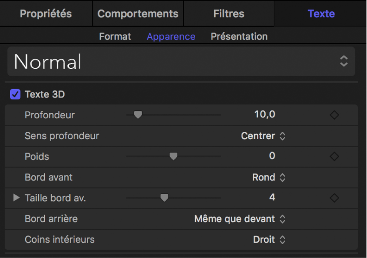Open the Normal style preset popup
Viewport: 367px width, 258px height.
point(181,61)
